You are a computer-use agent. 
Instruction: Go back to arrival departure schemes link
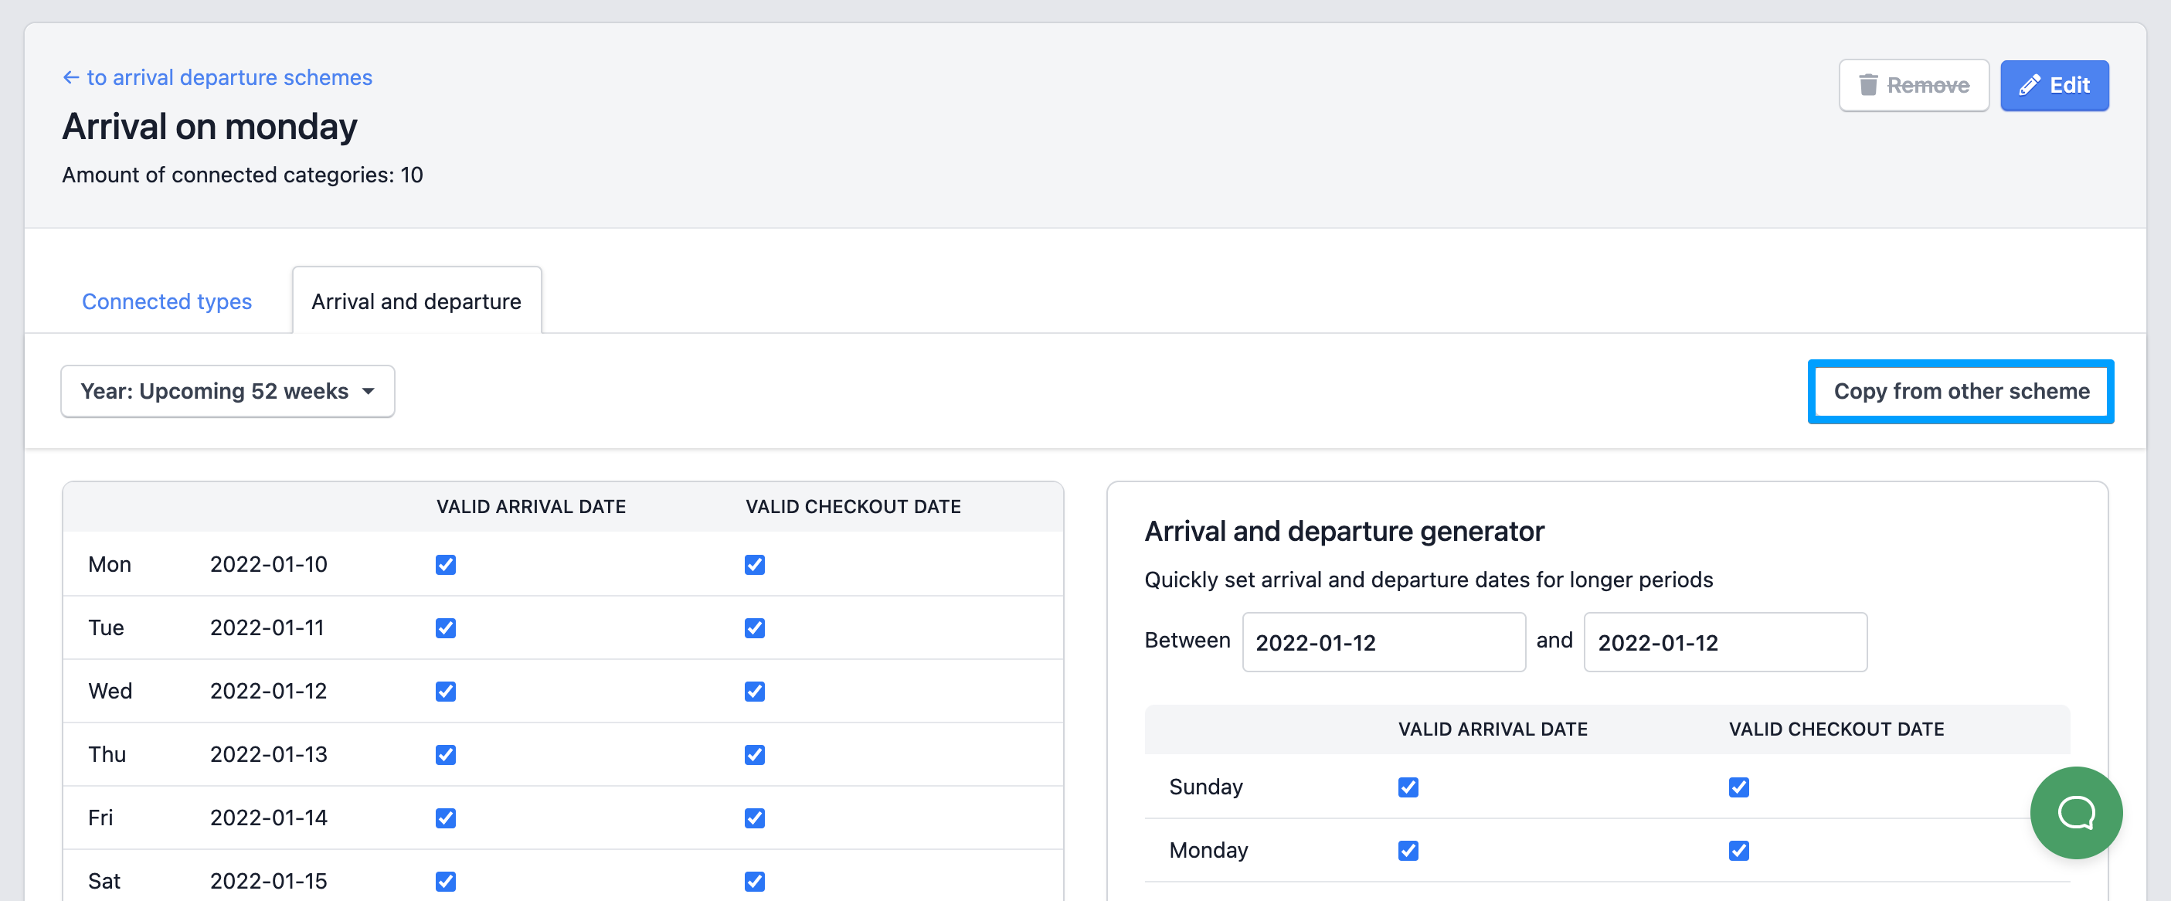217,77
